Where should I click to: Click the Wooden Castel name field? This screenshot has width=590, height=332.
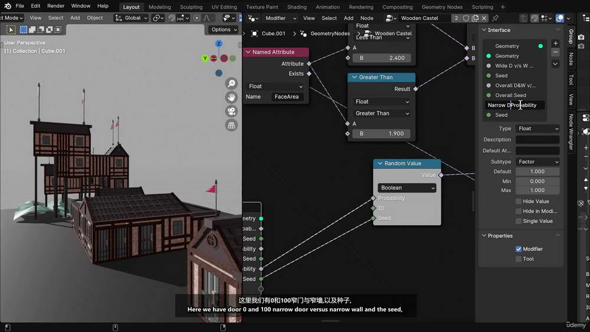[424, 18]
